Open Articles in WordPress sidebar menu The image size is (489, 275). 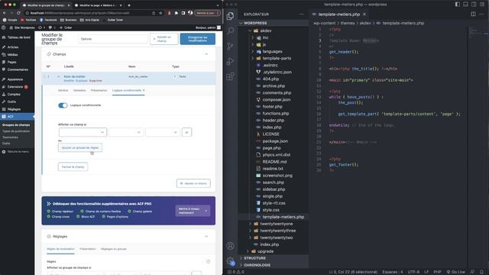click(x=13, y=47)
